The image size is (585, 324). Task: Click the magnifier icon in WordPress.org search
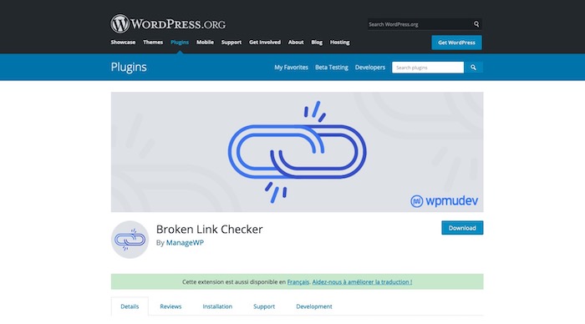pyautogui.click(x=476, y=24)
